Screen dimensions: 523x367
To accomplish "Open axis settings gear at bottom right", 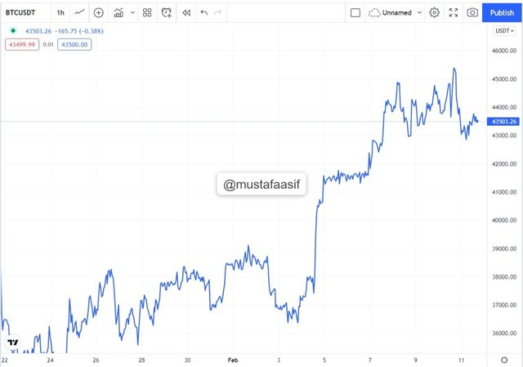I will point(504,360).
